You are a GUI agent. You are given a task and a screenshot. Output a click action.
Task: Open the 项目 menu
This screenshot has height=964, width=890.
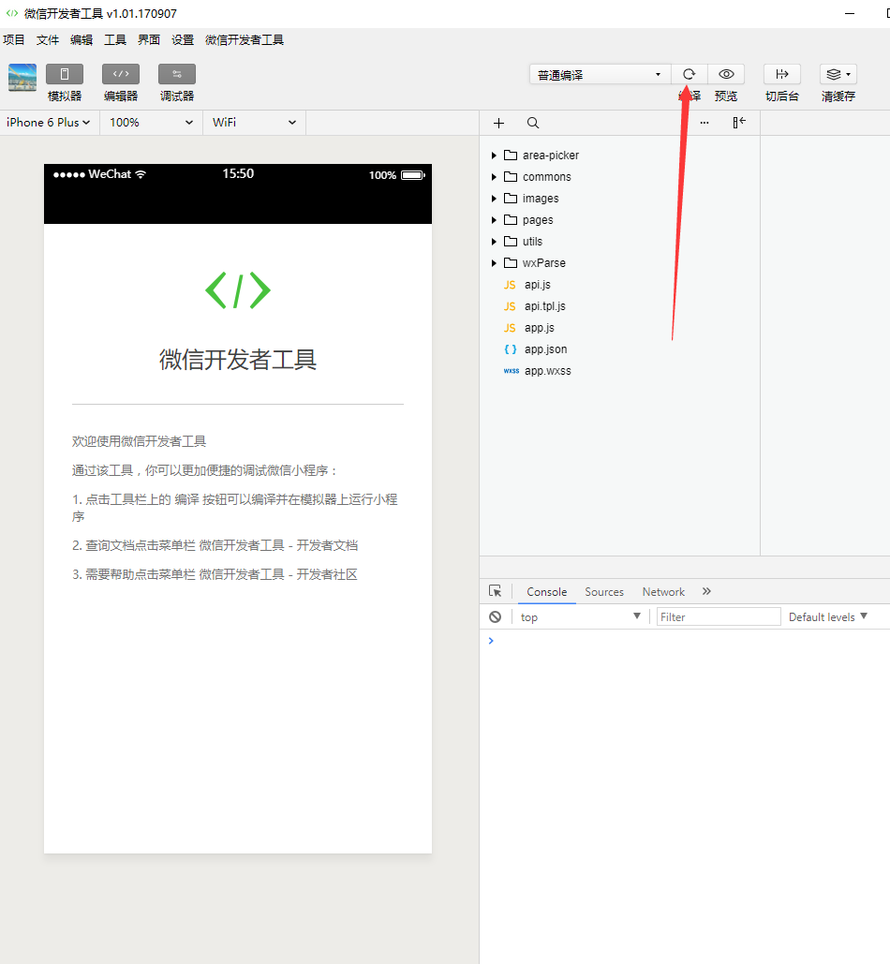[13, 40]
